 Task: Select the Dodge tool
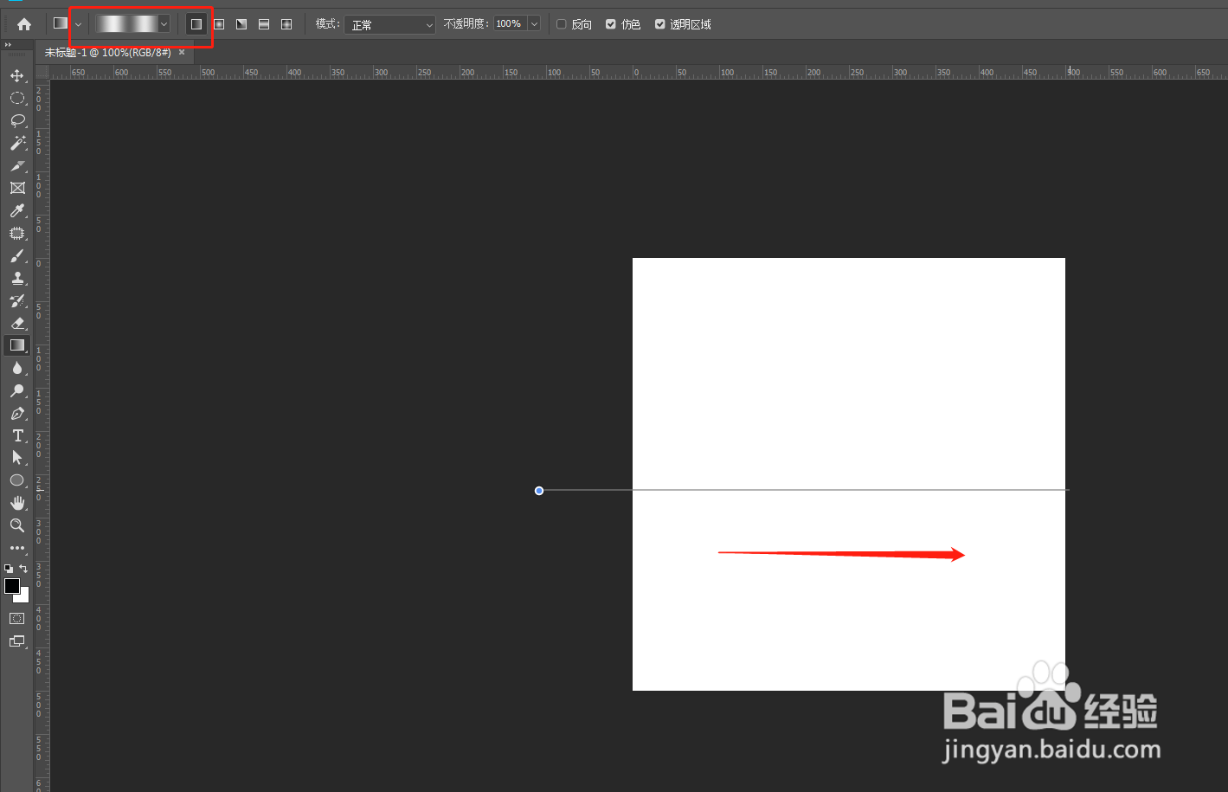17,391
